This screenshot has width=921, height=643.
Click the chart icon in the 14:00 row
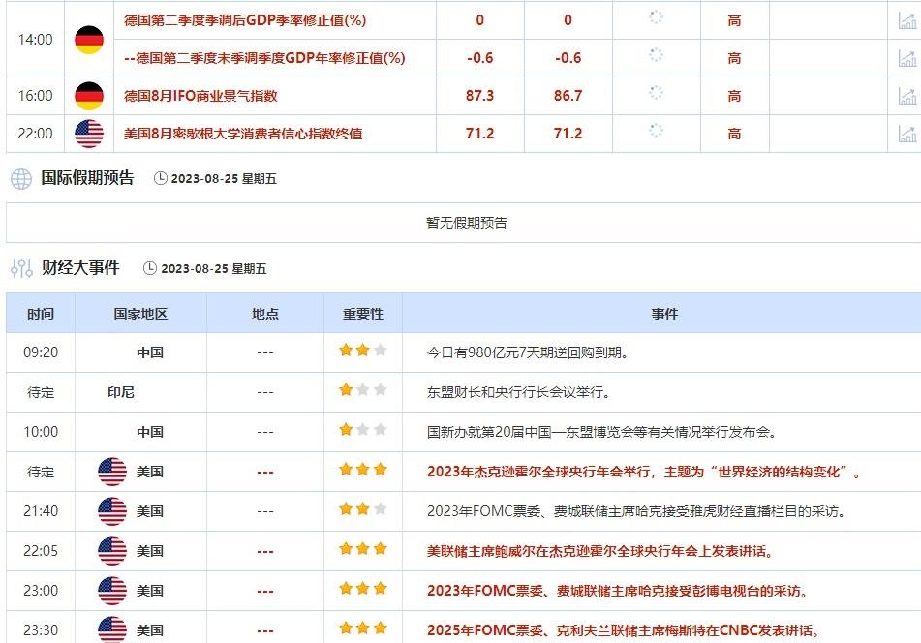tap(908, 20)
